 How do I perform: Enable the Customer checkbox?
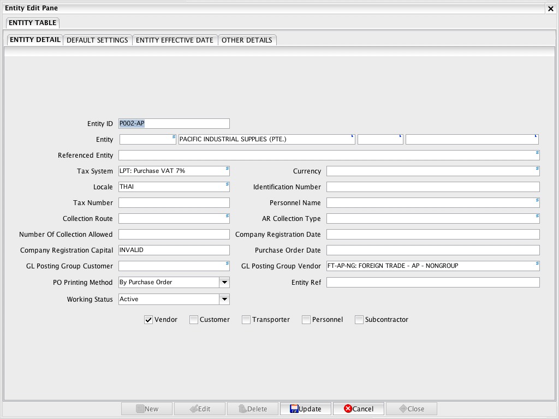pyautogui.click(x=194, y=320)
